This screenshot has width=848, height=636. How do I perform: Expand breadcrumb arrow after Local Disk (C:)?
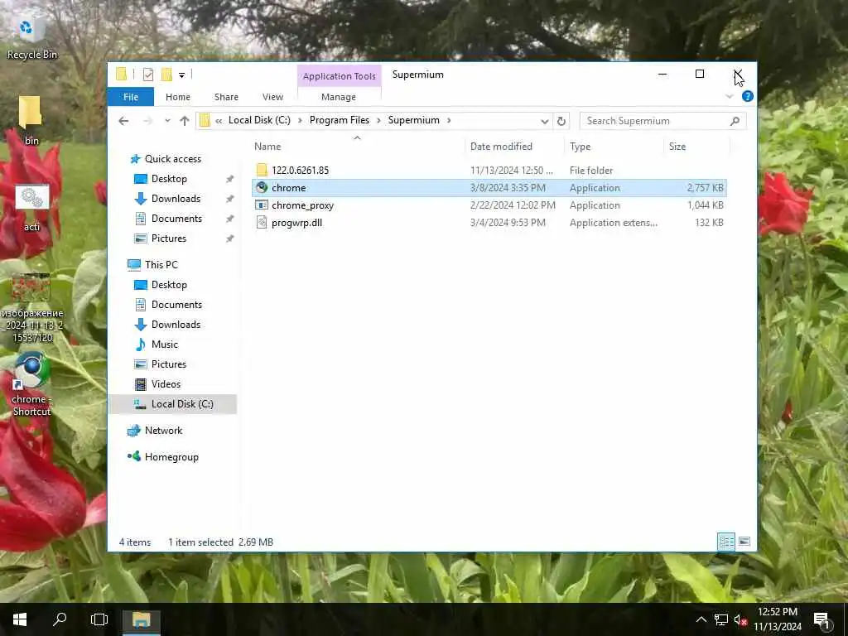(300, 121)
